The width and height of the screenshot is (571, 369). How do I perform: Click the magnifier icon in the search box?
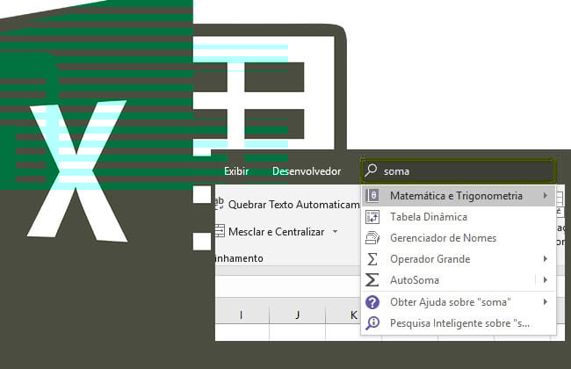coord(371,170)
